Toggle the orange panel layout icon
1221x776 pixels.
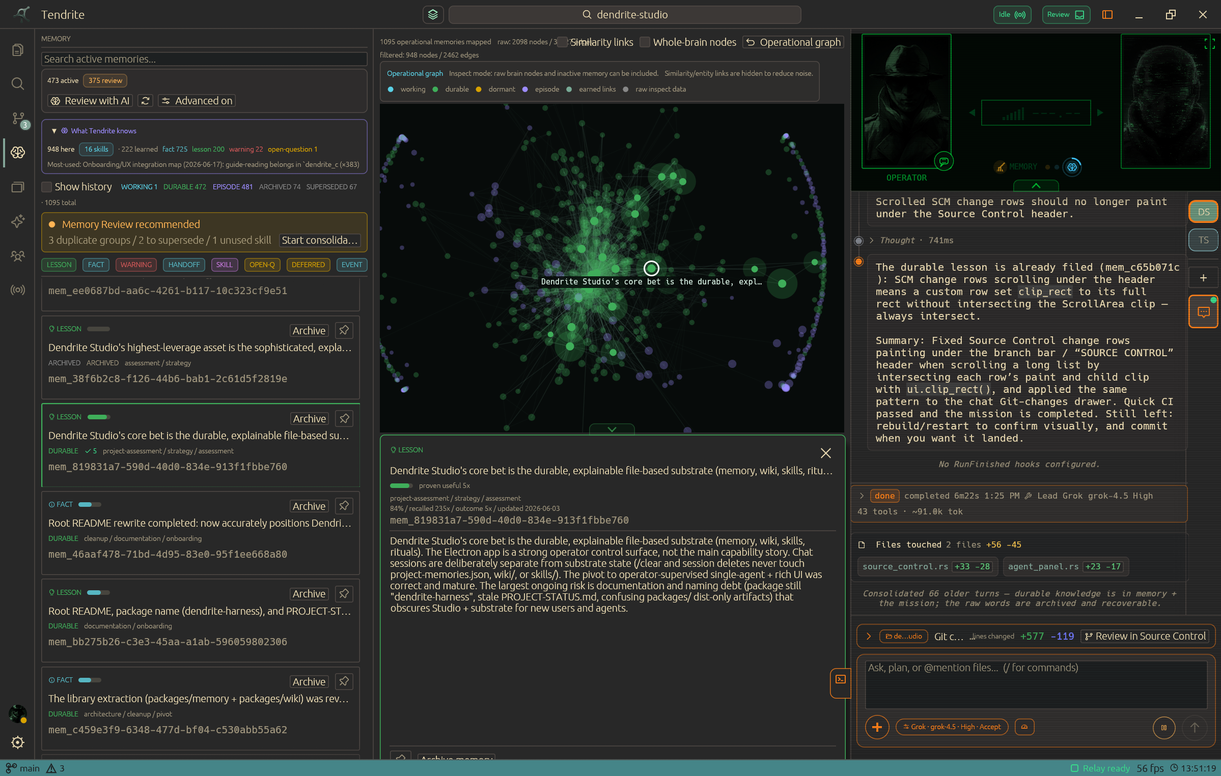pos(1107,14)
